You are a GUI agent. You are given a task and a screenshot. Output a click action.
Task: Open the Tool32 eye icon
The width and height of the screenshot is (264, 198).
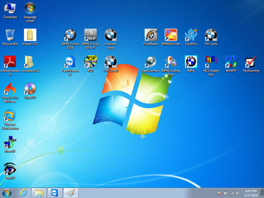pyautogui.click(x=10, y=170)
